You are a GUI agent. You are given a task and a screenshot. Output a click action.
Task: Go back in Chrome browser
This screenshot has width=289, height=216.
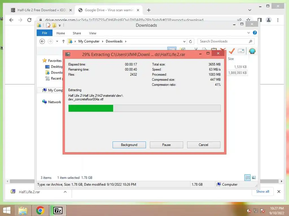click(x=11, y=20)
